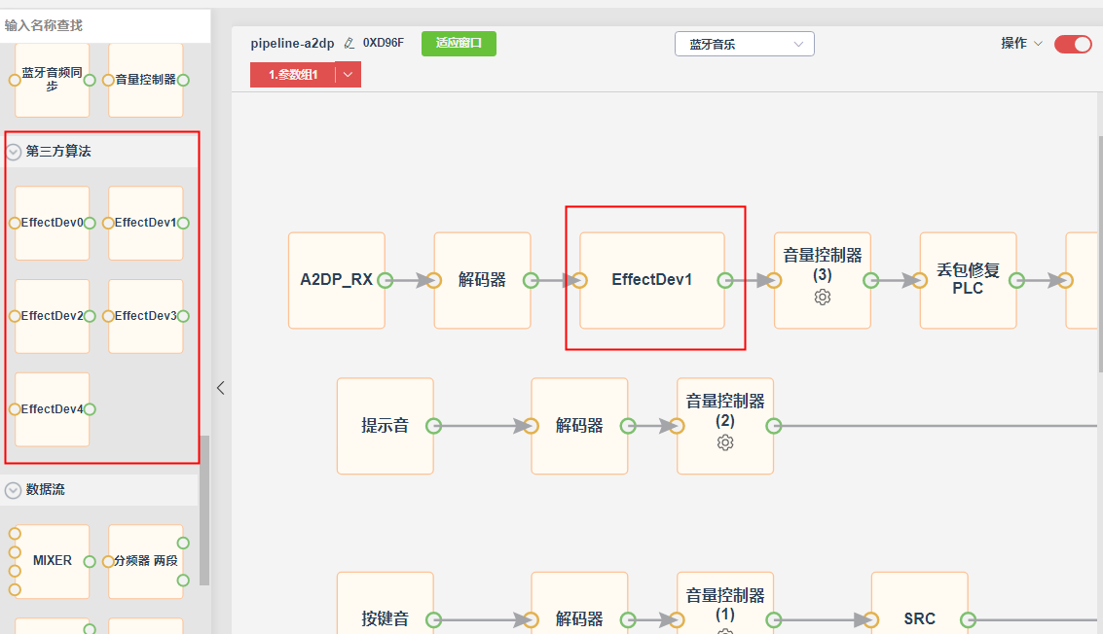Screen dimensions: 1103x634
Task: Select the 音量控制器 block in the left palette
Action: pyautogui.click(x=146, y=80)
